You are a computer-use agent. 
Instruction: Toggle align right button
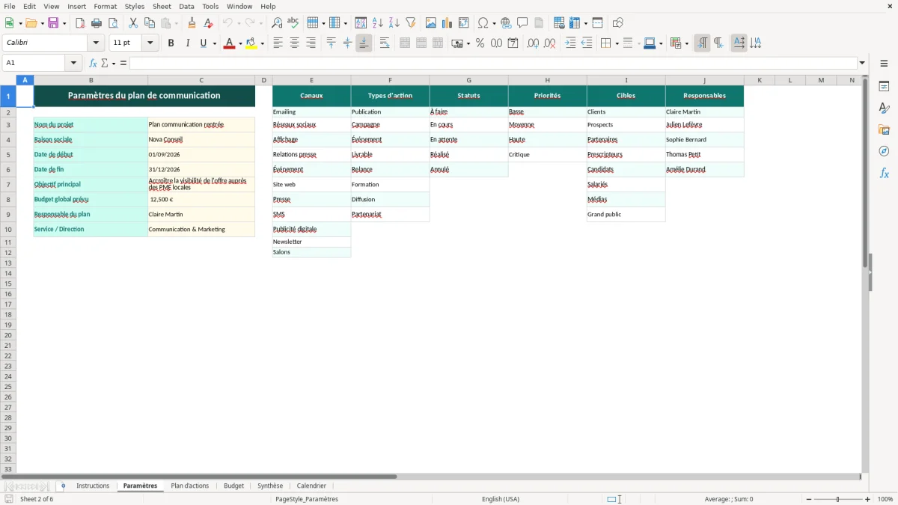tap(311, 43)
